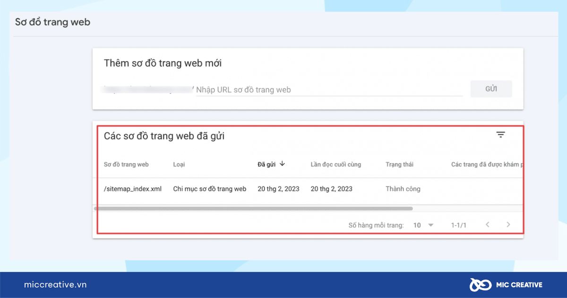
Task: Focus the Nhập URL sơ đồ trang web field
Action: click(329, 89)
